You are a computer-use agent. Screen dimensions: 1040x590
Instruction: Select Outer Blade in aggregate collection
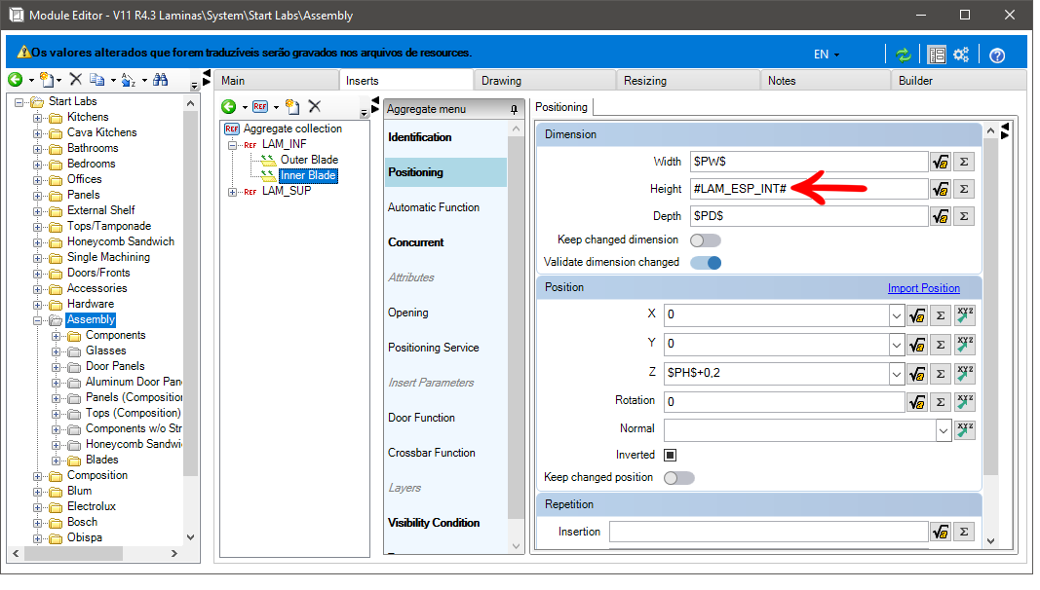pos(309,160)
